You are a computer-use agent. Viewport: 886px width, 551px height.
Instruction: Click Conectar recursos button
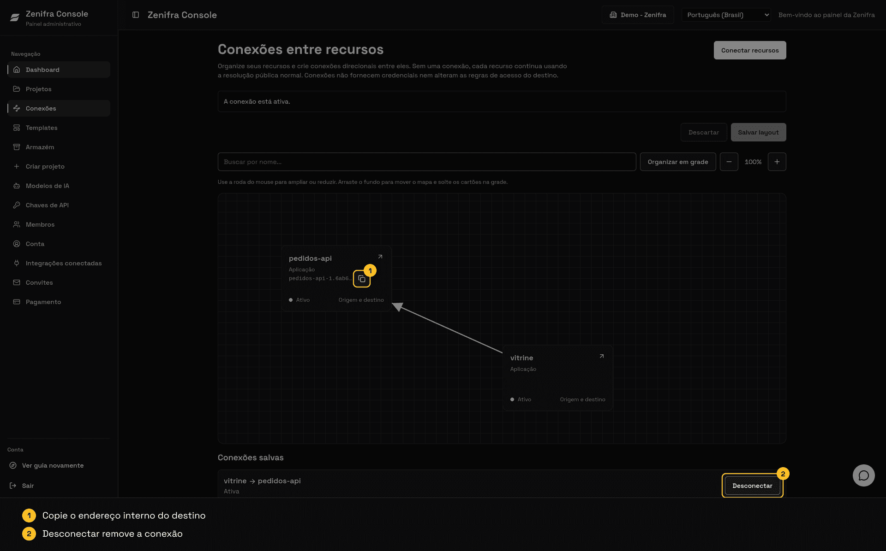[750, 50]
